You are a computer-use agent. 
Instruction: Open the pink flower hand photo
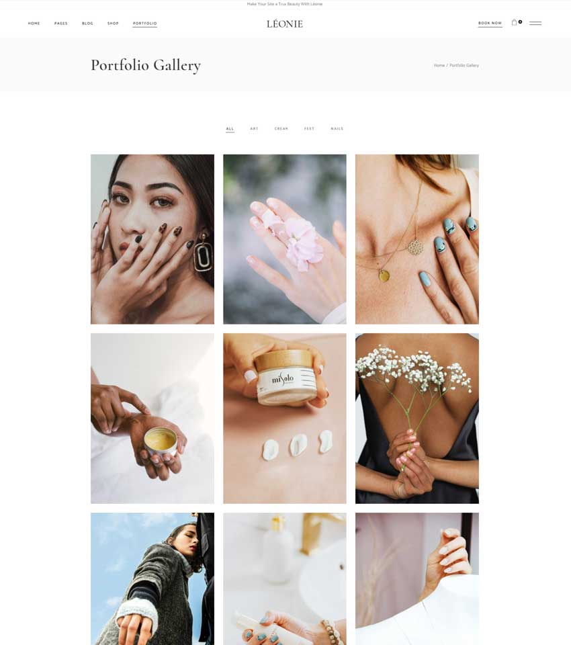[285, 239]
